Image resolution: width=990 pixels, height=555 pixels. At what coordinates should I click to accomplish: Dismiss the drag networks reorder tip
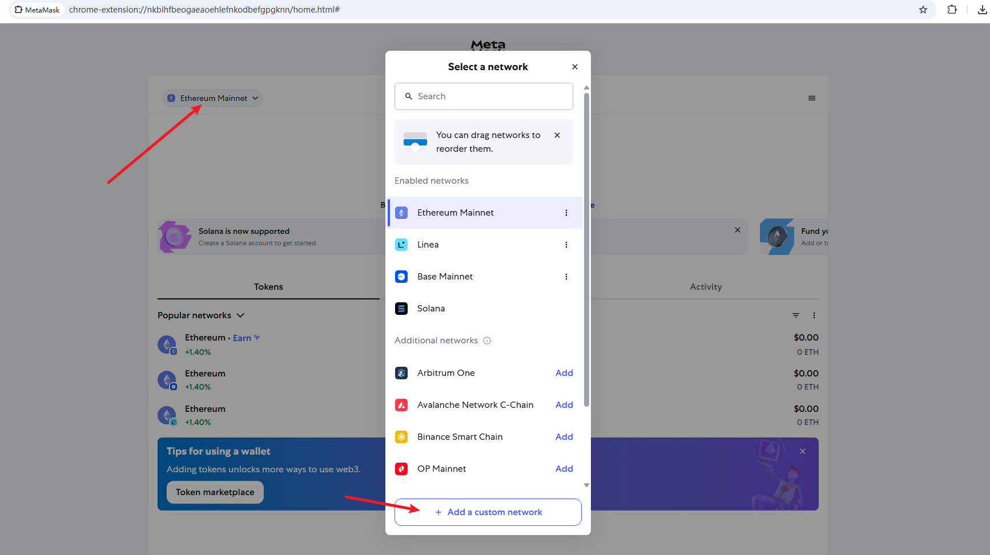(x=557, y=135)
